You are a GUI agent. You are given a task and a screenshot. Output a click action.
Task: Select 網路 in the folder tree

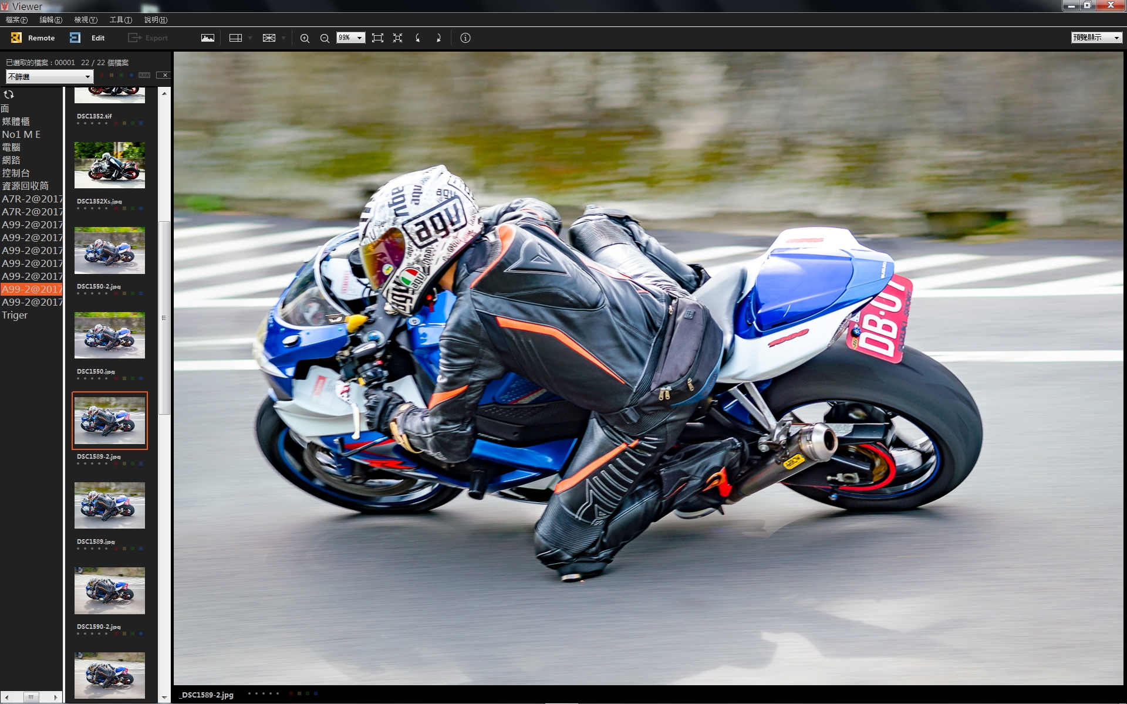(x=11, y=160)
